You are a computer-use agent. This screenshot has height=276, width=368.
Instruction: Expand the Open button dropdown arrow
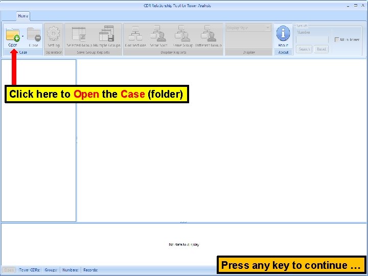pos(23,36)
